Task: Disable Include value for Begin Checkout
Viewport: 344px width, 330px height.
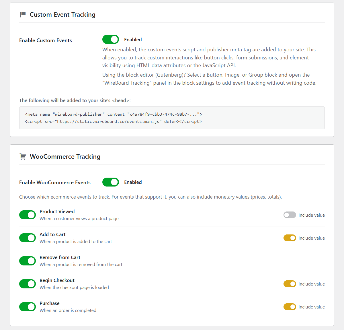Action: (290, 284)
